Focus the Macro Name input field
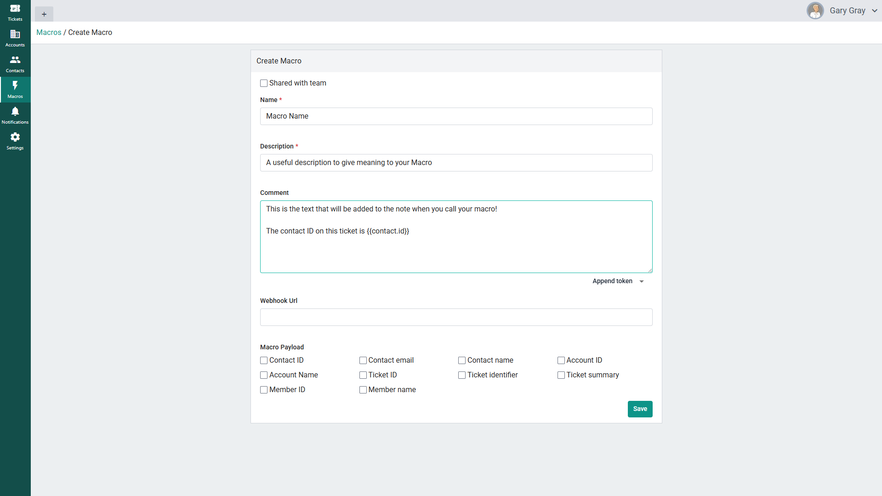The image size is (882, 496). point(456,116)
